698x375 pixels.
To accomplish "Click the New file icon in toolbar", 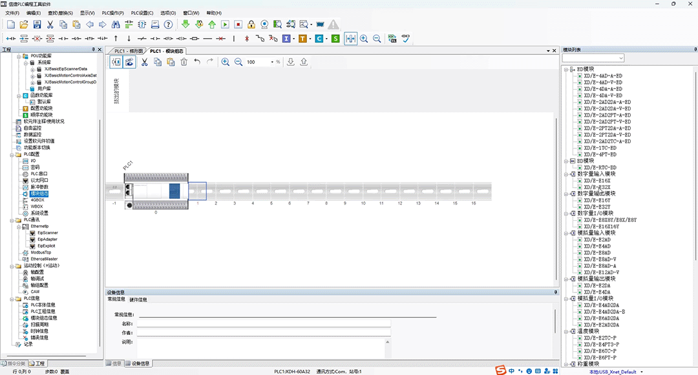I will click(x=11, y=25).
